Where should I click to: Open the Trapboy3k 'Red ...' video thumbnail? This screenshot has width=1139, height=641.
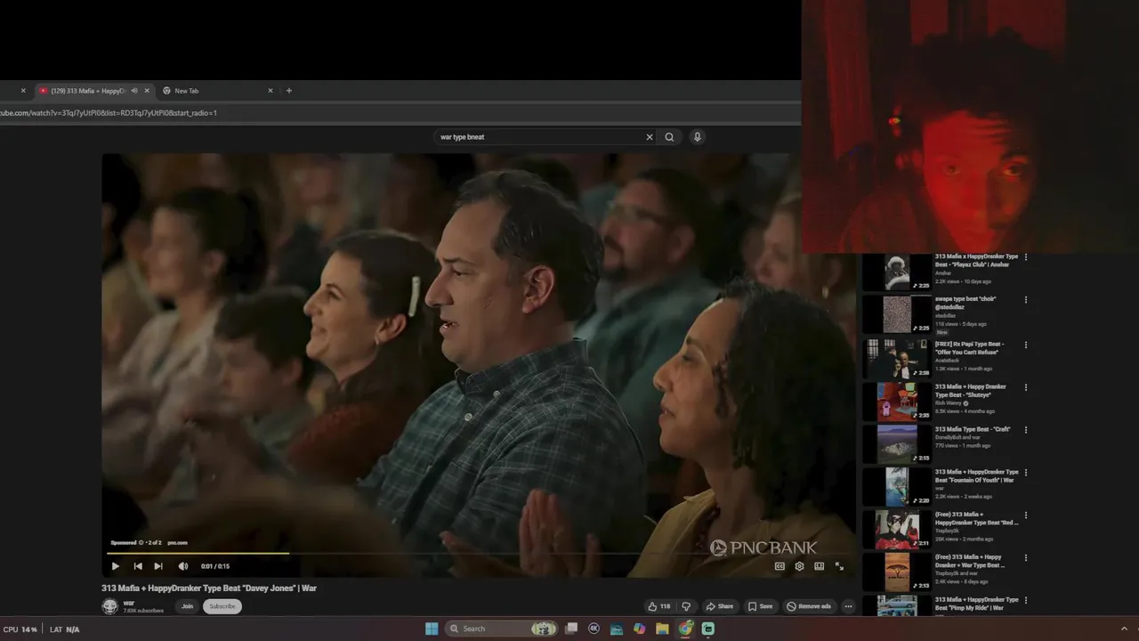(x=896, y=529)
